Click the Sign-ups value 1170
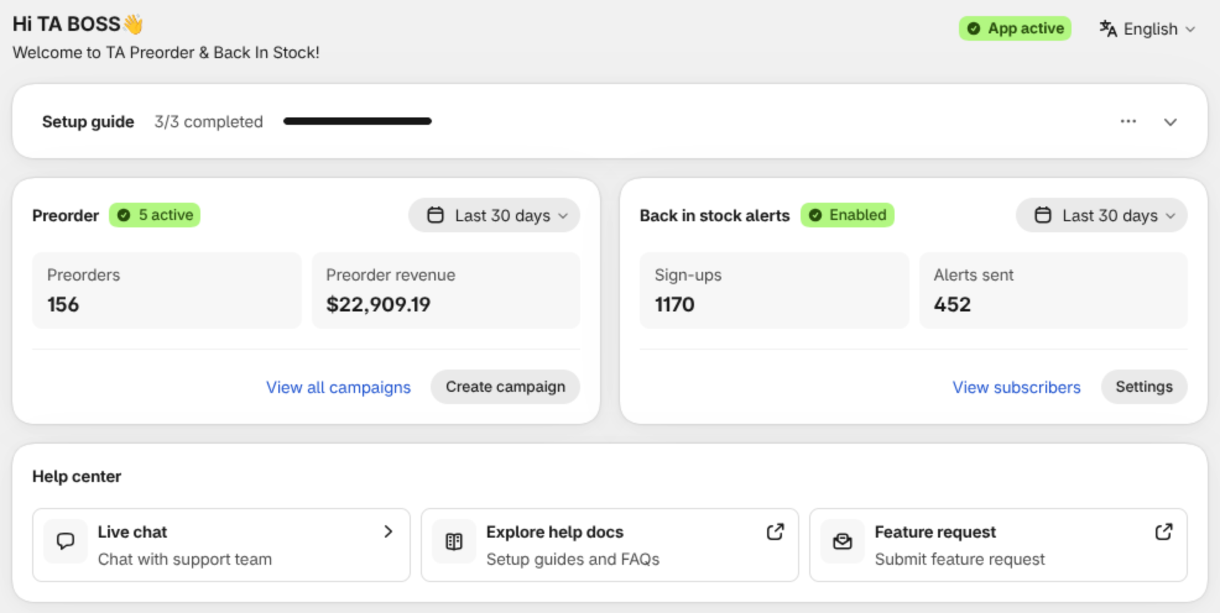 [675, 305]
